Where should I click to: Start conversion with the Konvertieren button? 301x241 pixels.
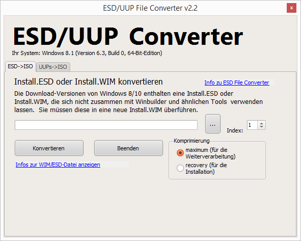coord(49,148)
